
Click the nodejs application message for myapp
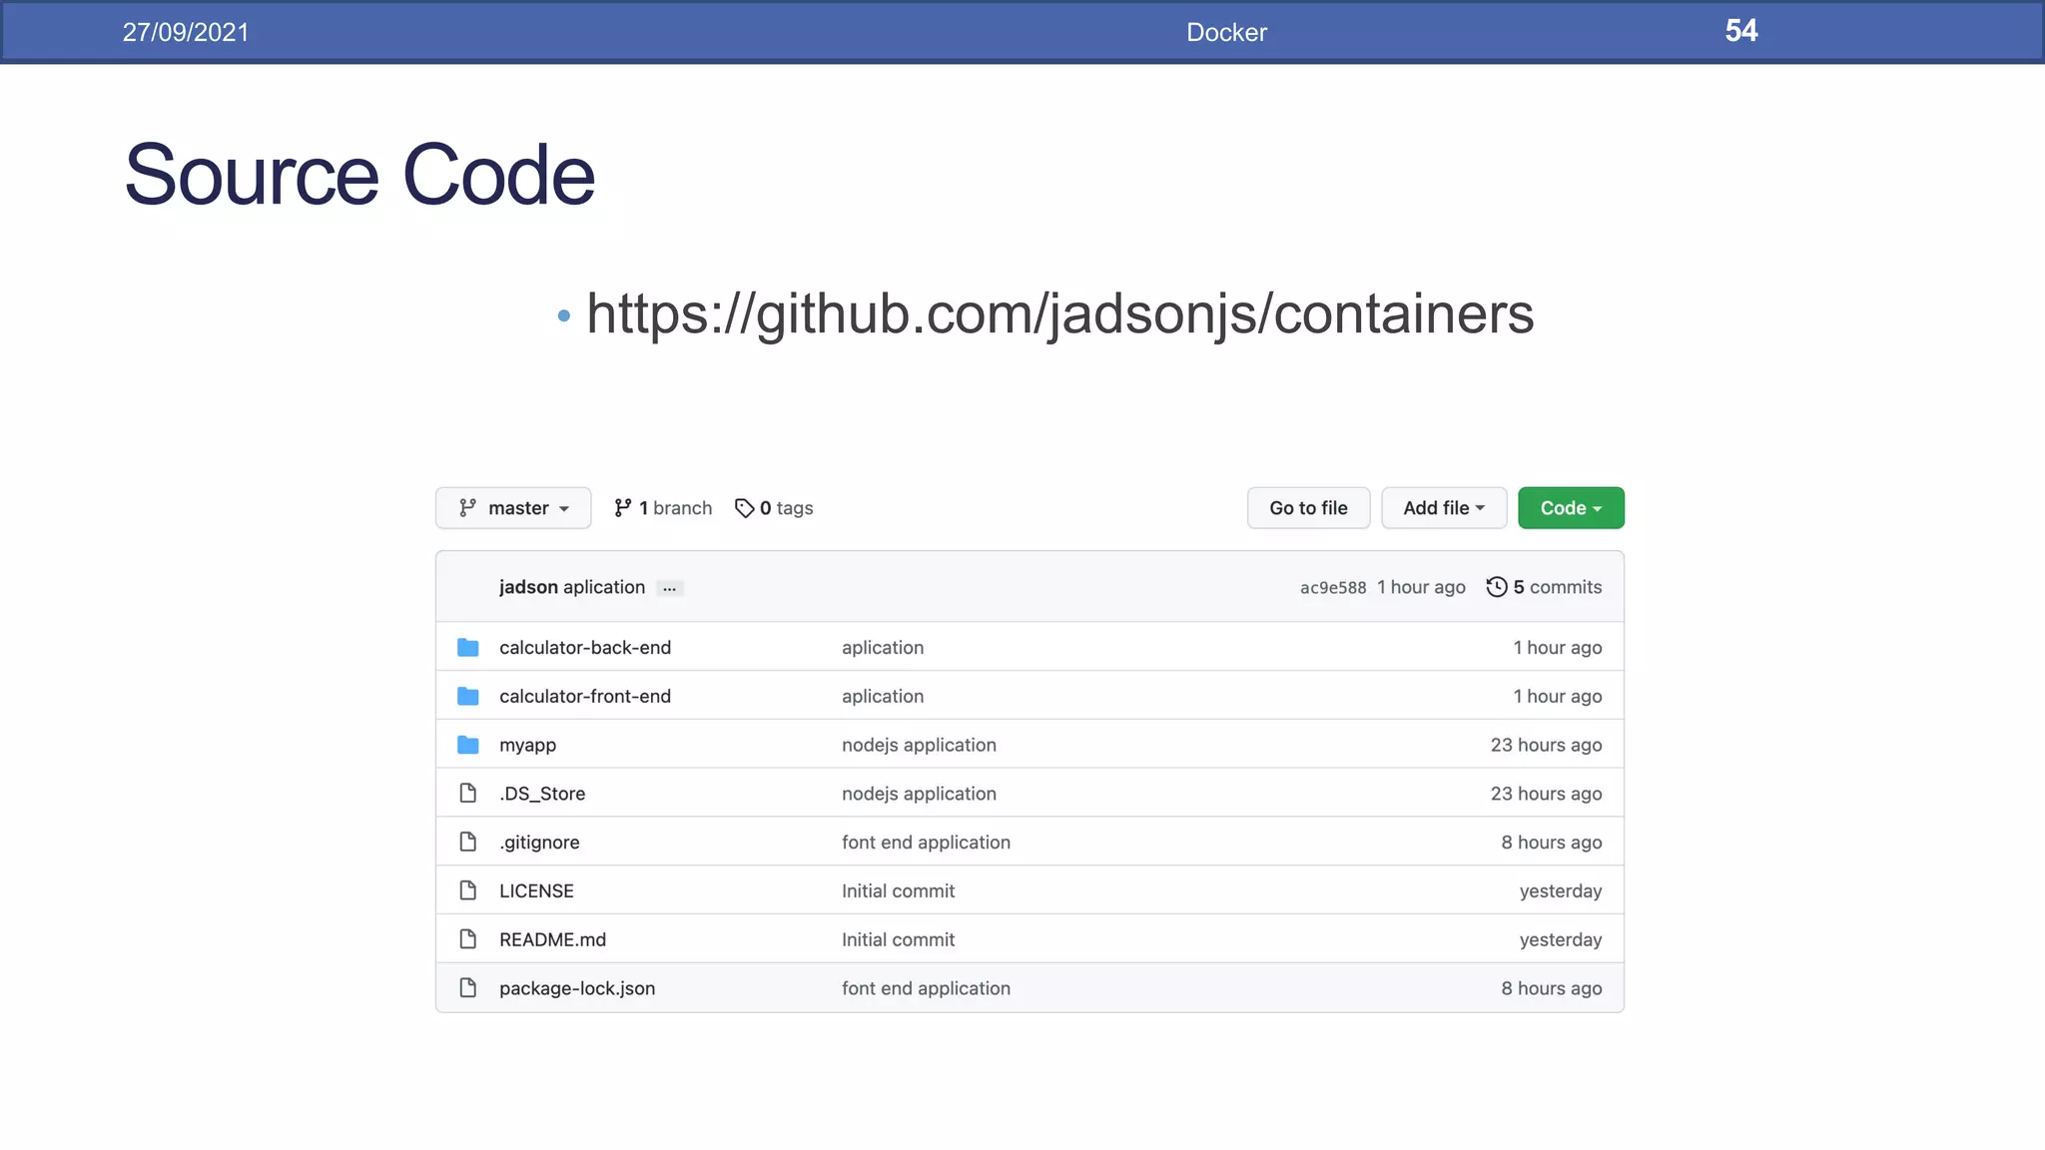919,745
